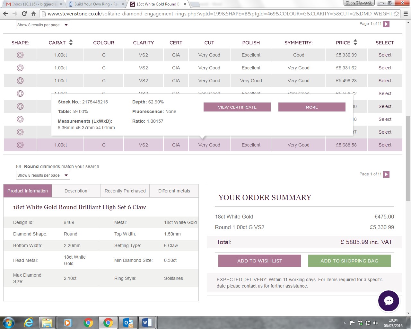411x329 pixels.
Task: Click round shape icon in £5,330.99 row
Action: coord(20,55)
